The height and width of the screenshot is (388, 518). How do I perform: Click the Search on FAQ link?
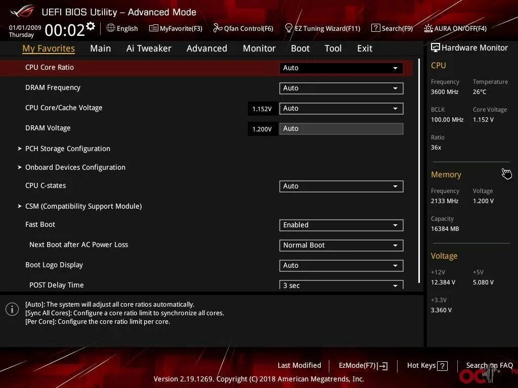(x=489, y=366)
